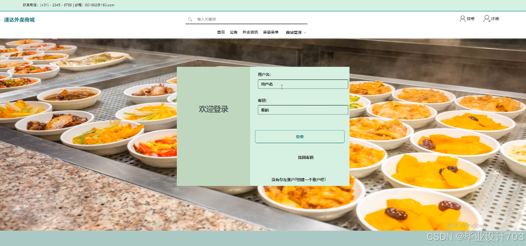Click the register user-plus icon
The height and width of the screenshot is (246, 526).
(487, 18)
